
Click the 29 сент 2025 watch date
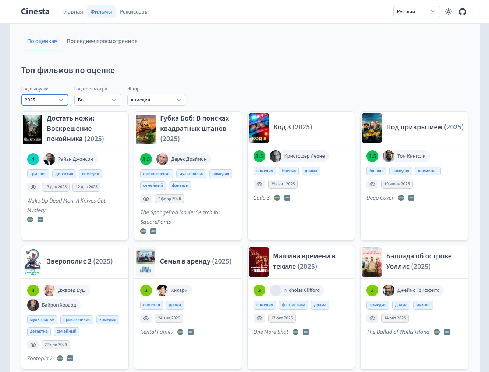click(x=283, y=184)
